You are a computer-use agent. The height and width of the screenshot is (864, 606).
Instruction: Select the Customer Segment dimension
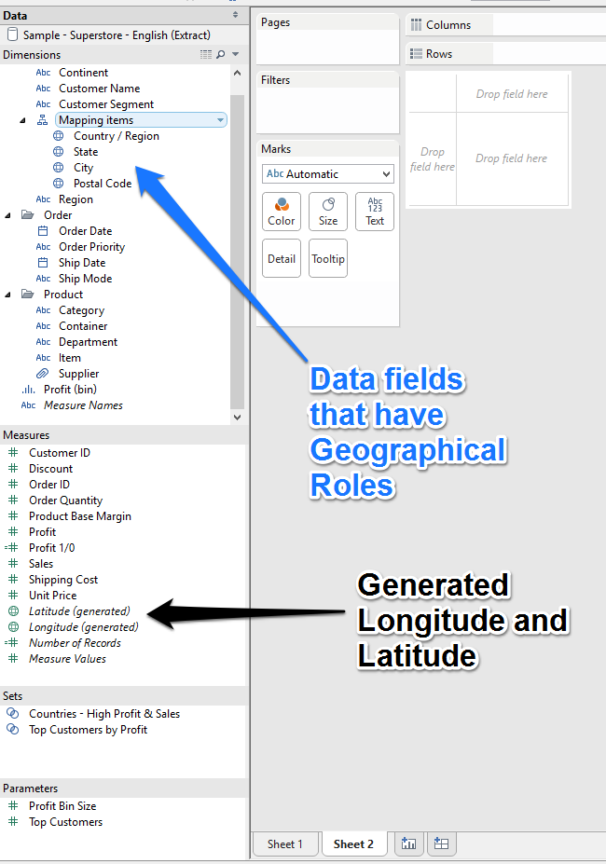pos(106,104)
